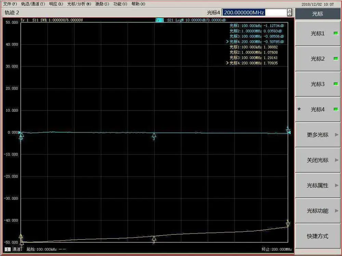Viewport: 342px width, 256px height.
Task: Select the highlighted Tr 2 trace label
Action: [160, 20]
